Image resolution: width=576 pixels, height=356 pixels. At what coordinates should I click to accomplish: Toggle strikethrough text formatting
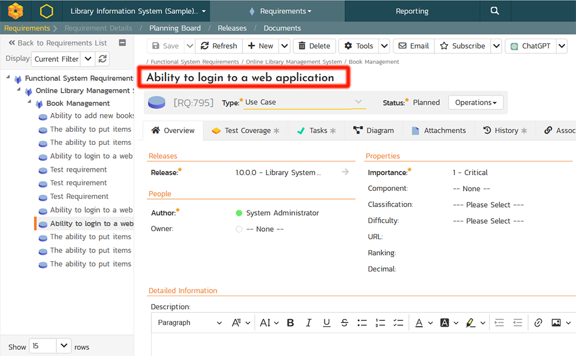click(344, 323)
